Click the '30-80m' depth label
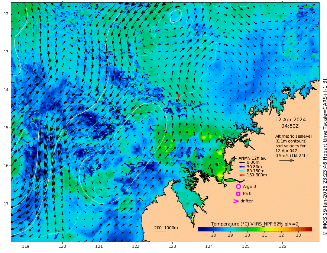The height and width of the screenshot is (253, 327). click(254, 167)
